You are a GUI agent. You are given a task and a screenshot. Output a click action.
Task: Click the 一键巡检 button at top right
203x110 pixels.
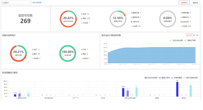click(x=195, y=3)
